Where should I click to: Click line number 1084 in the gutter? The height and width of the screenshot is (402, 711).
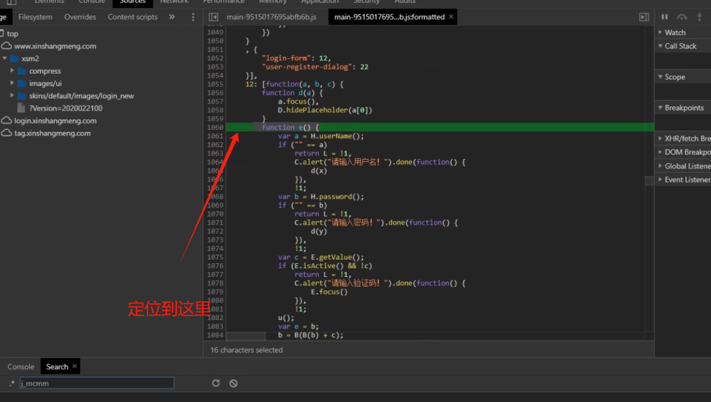tap(215, 335)
